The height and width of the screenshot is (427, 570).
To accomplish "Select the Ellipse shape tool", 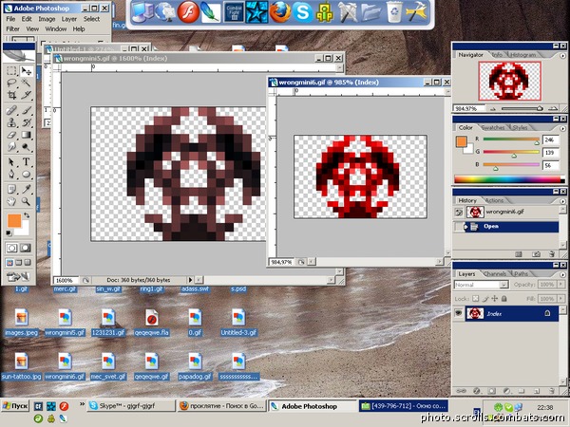I will tap(26, 174).
